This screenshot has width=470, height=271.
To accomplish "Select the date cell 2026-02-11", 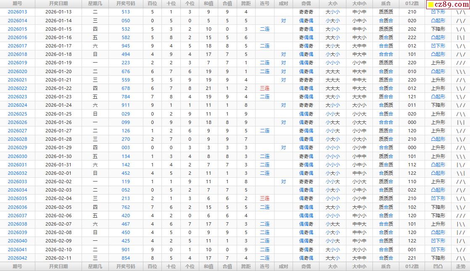I will click(x=58, y=258).
